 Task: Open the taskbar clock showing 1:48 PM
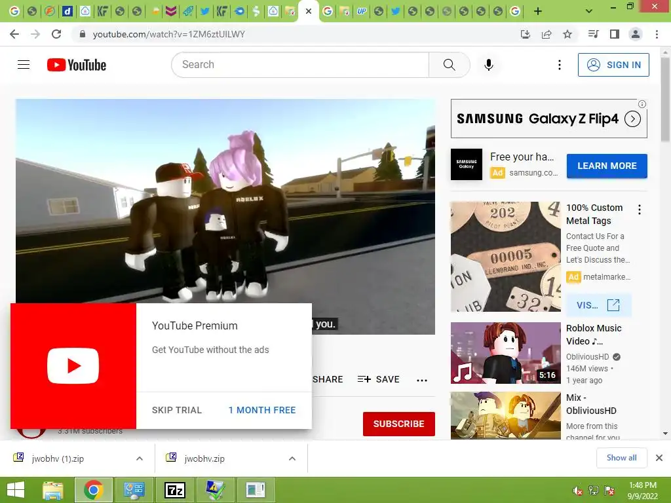point(643,490)
